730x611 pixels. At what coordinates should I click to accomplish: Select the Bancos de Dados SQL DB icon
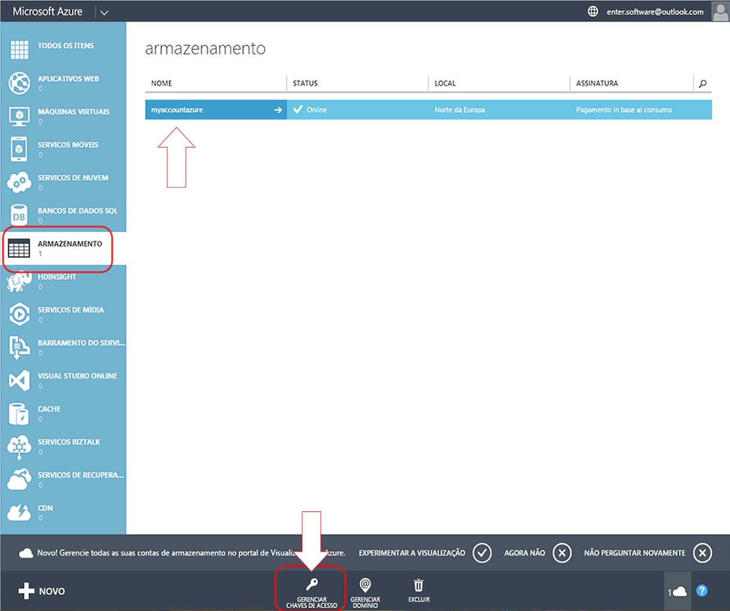coord(19,215)
